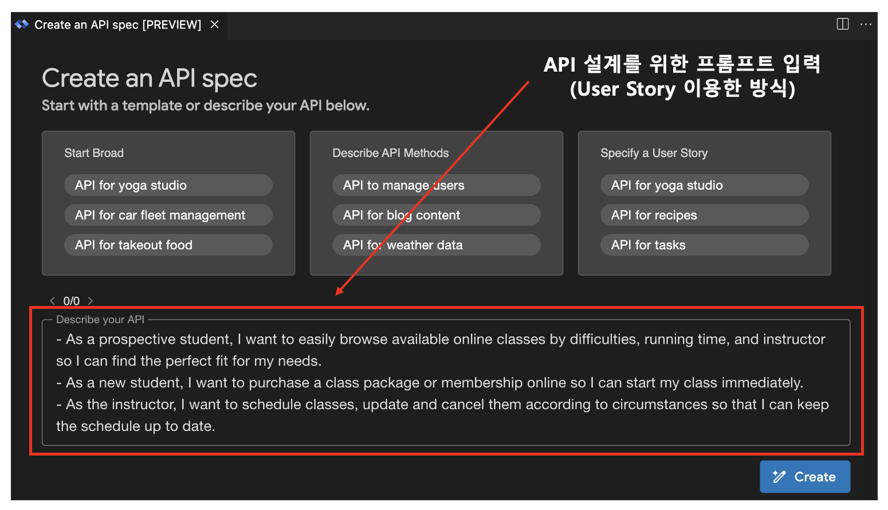This screenshot has height=510, width=888.
Task: Pick API for tasks template
Action: coord(705,245)
